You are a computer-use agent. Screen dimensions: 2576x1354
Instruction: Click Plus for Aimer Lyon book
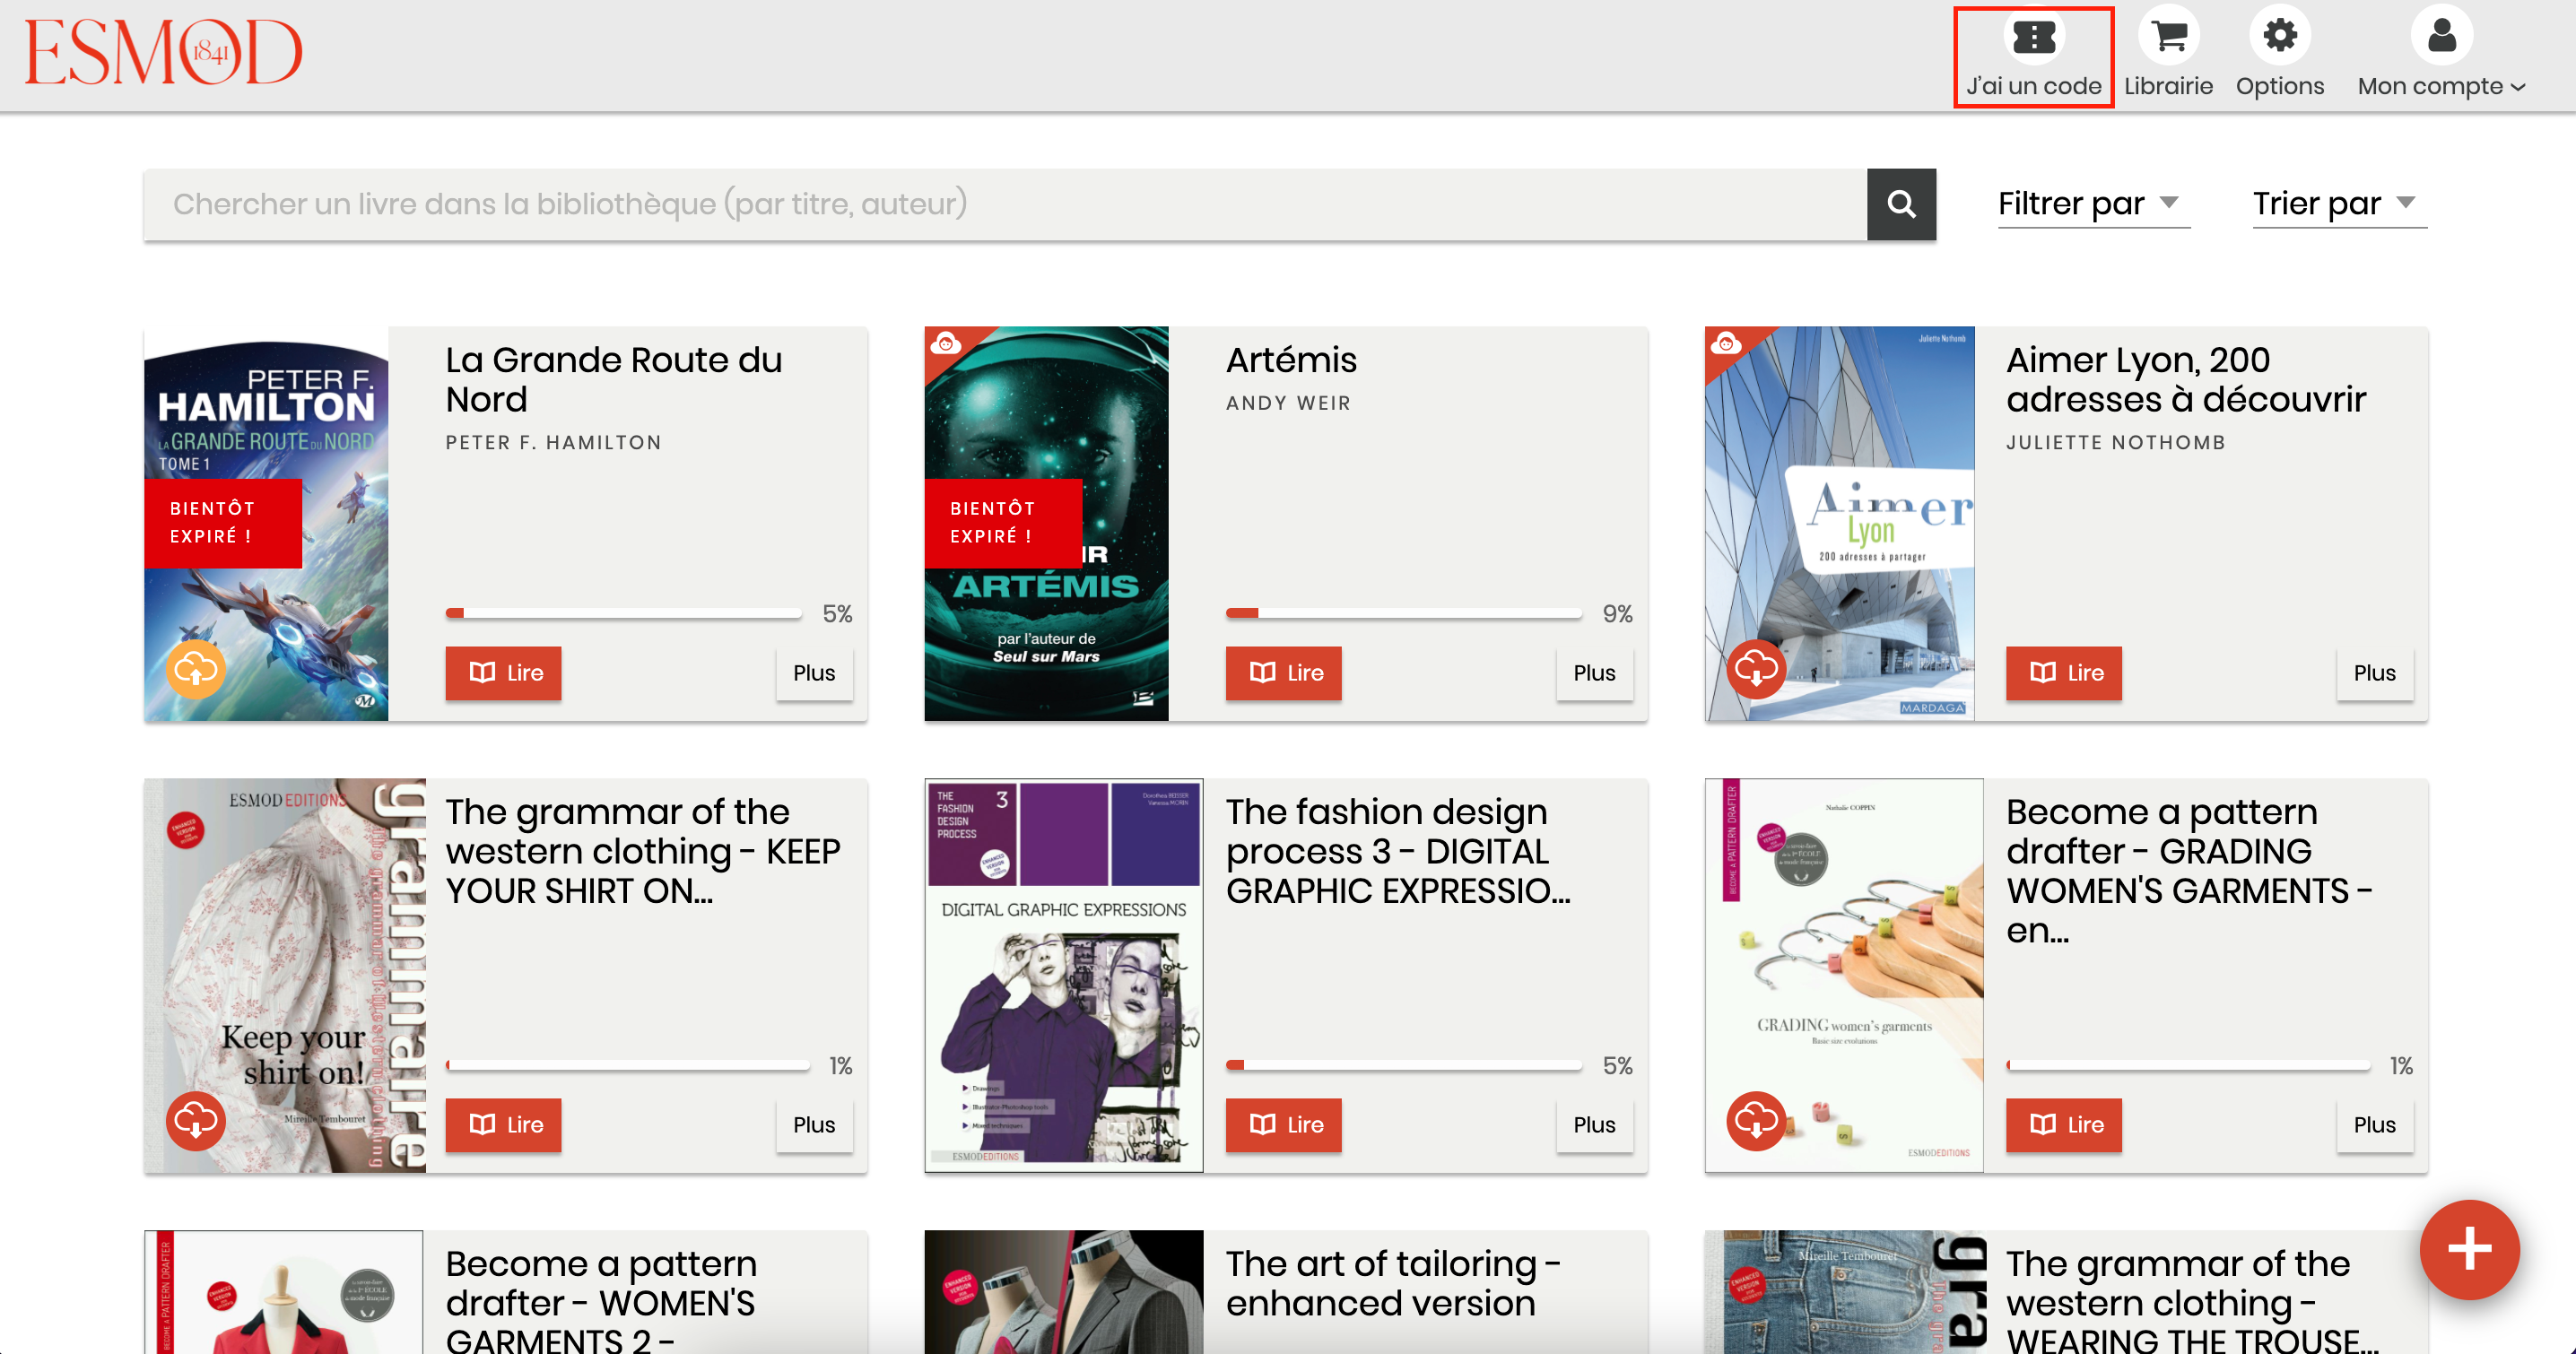(x=2373, y=673)
